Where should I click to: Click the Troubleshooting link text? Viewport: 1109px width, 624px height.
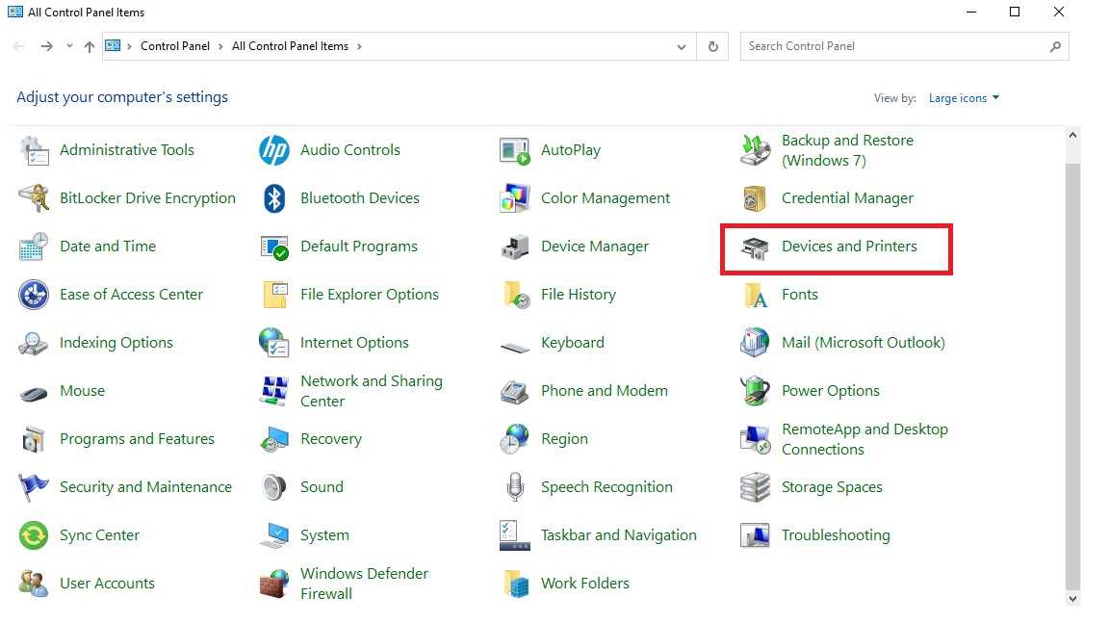(835, 535)
